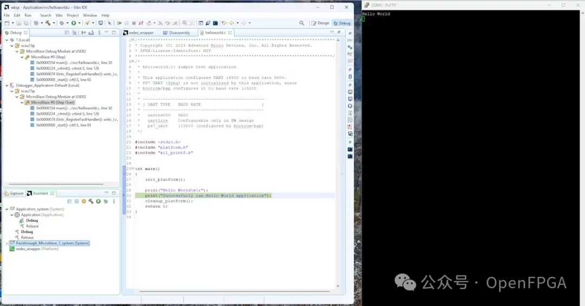Click the red Disconnect icon
This screenshot has height=306, width=585.
tap(141, 23)
